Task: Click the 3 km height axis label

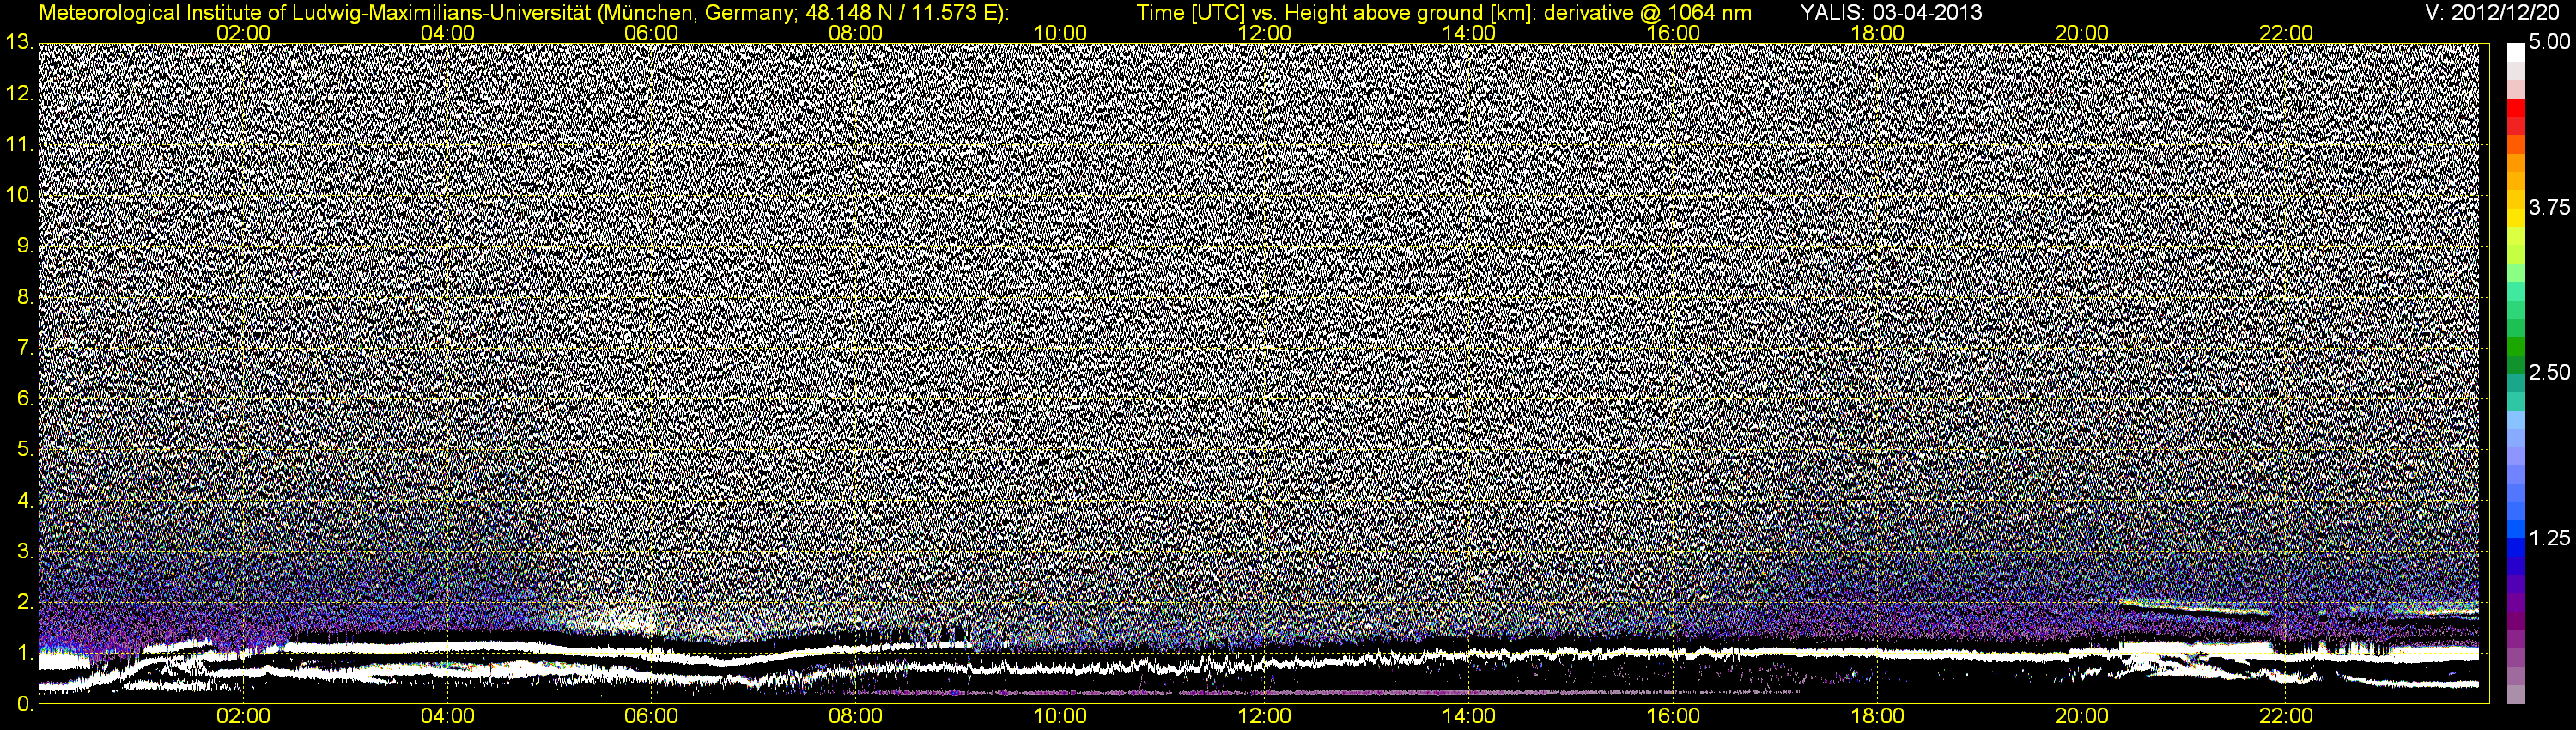Action: click(24, 552)
